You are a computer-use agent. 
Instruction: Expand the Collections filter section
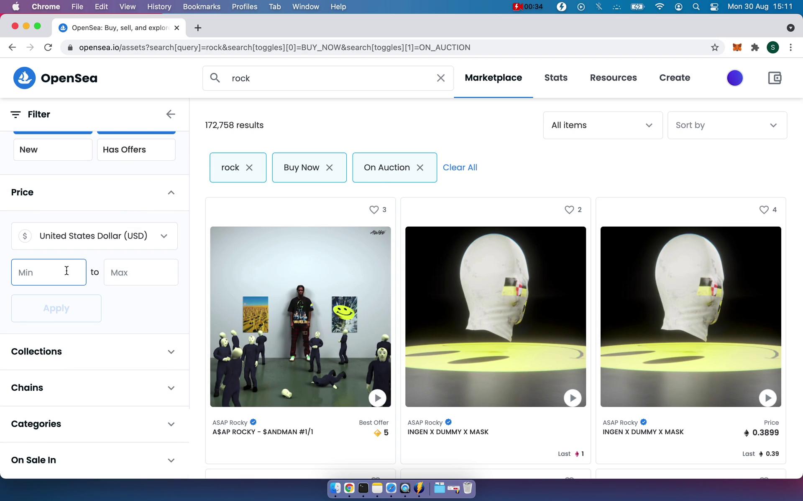click(x=93, y=352)
